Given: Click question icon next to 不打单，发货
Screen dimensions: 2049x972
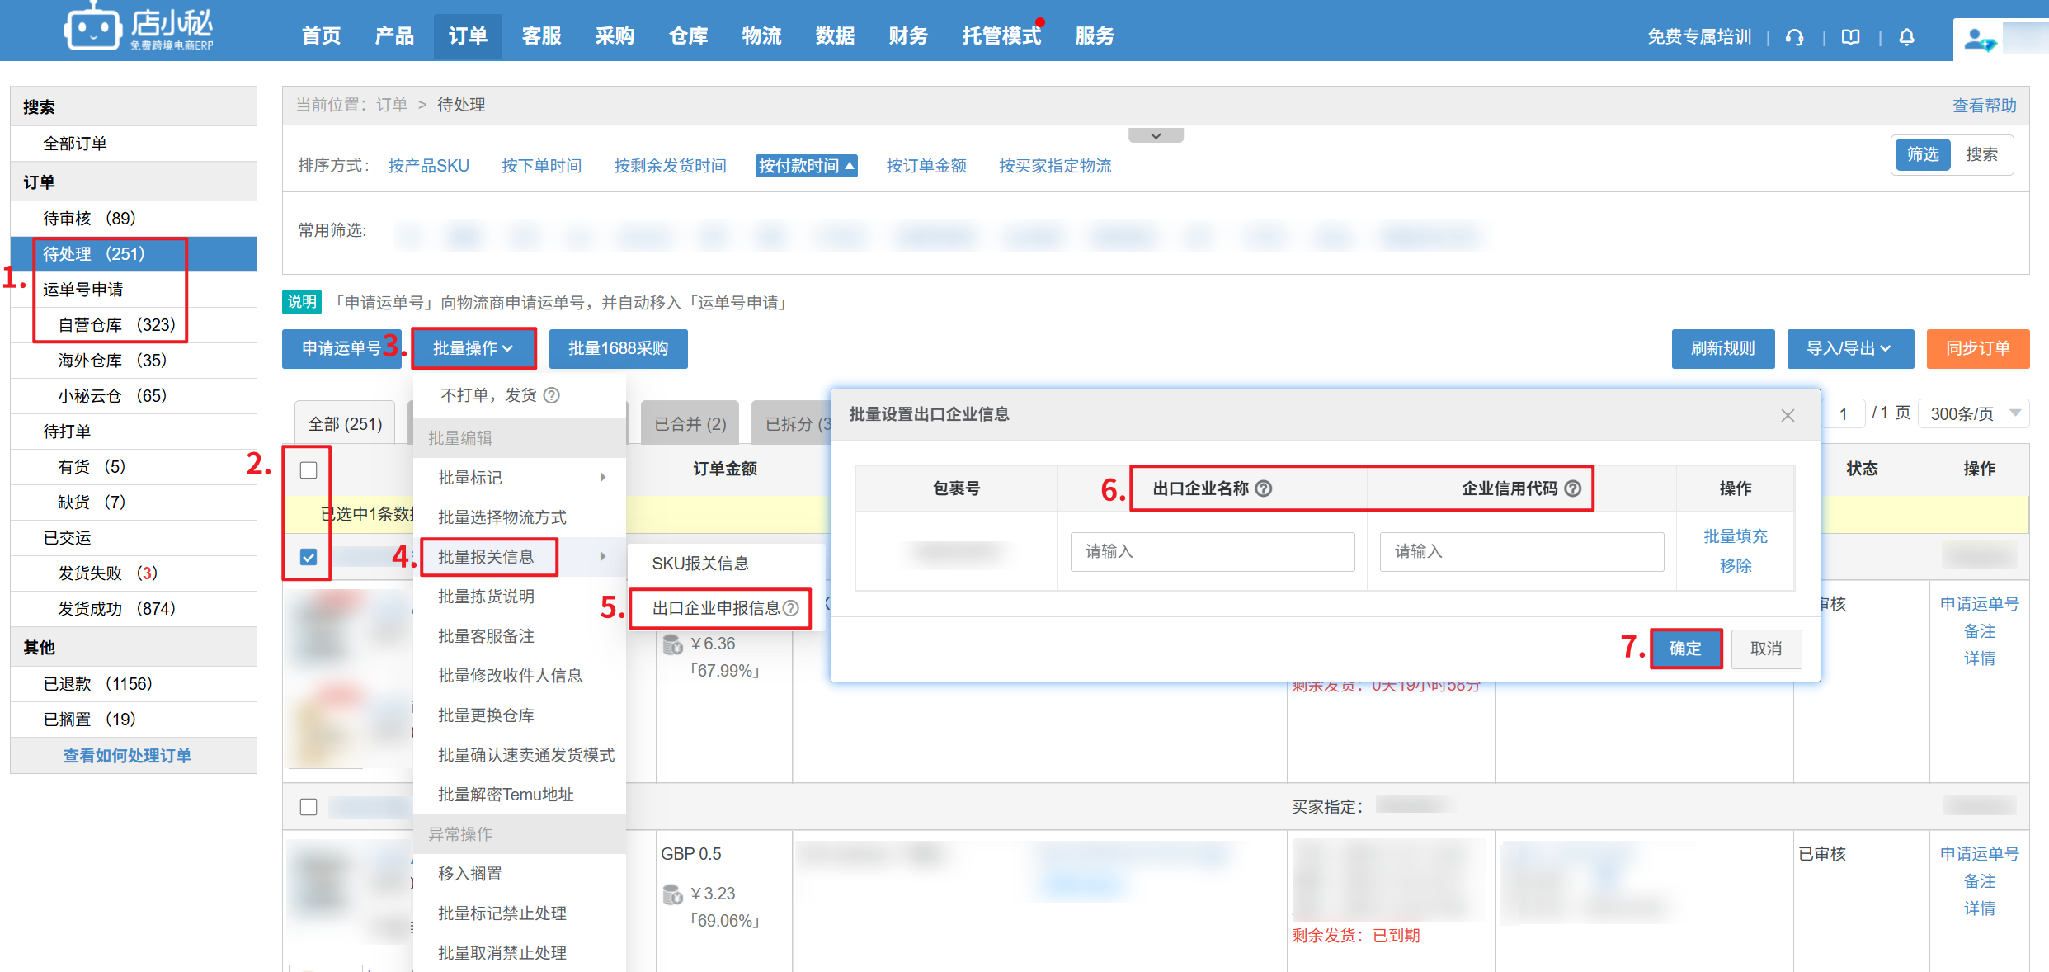Looking at the screenshot, I should click(x=552, y=395).
